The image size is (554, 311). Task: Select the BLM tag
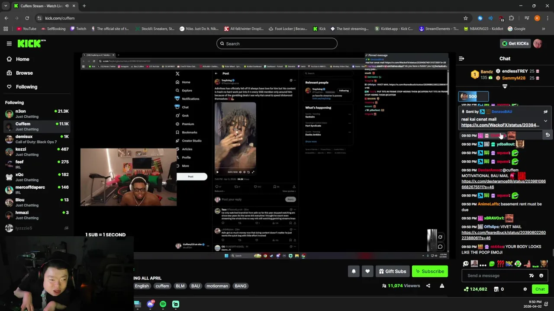[x=180, y=286]
